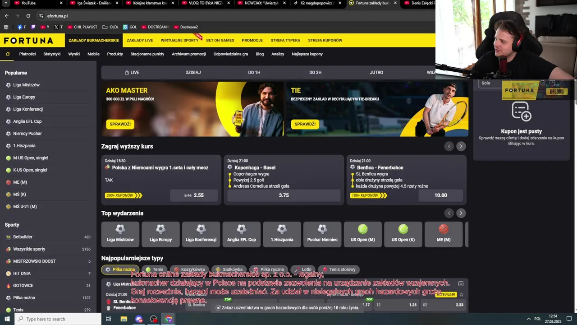Open Betbuilder in the Sporty list
577x325 pixels.
(x=48, y=237)
